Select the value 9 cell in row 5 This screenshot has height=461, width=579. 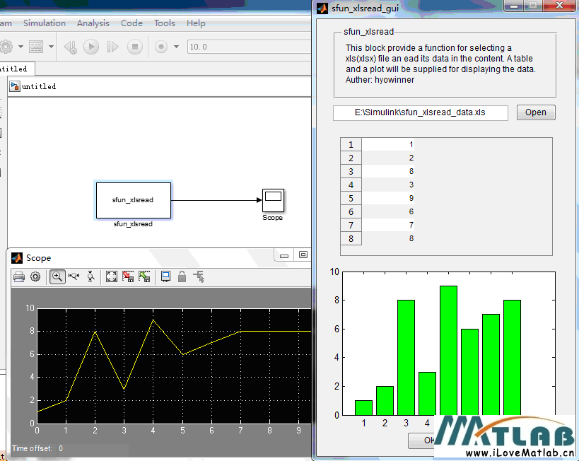click(x=388, y=199)
